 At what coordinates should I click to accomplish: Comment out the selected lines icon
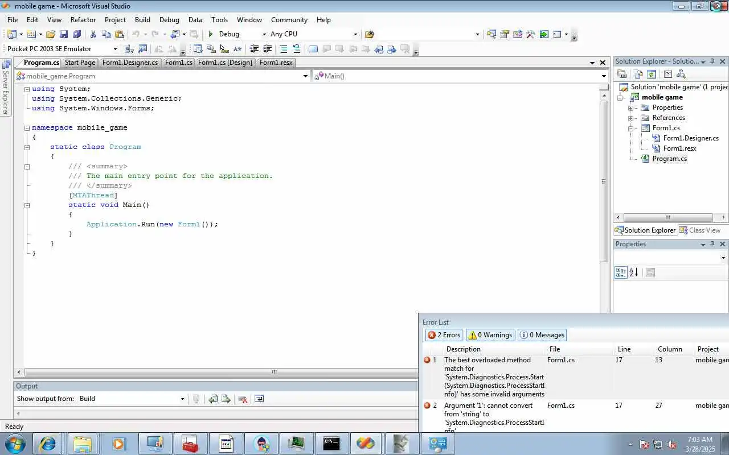point(283,49)
